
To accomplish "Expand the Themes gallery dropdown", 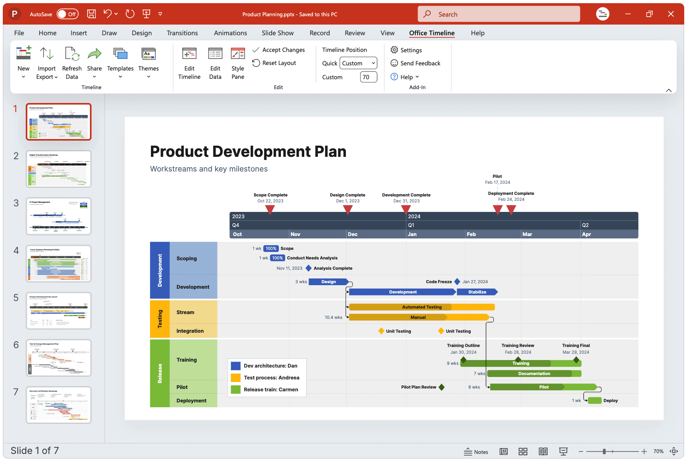I will click(149, 77).
